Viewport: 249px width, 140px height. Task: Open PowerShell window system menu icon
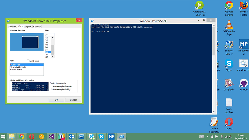click(x=92, y=21)
